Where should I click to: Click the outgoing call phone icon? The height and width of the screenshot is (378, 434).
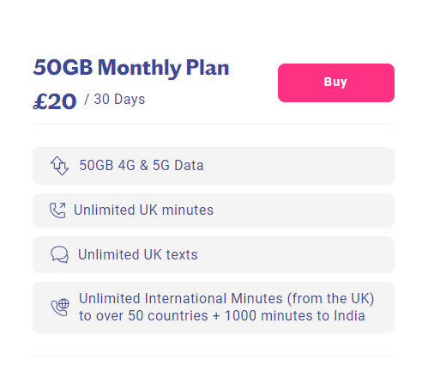click(x=57, y=210)
